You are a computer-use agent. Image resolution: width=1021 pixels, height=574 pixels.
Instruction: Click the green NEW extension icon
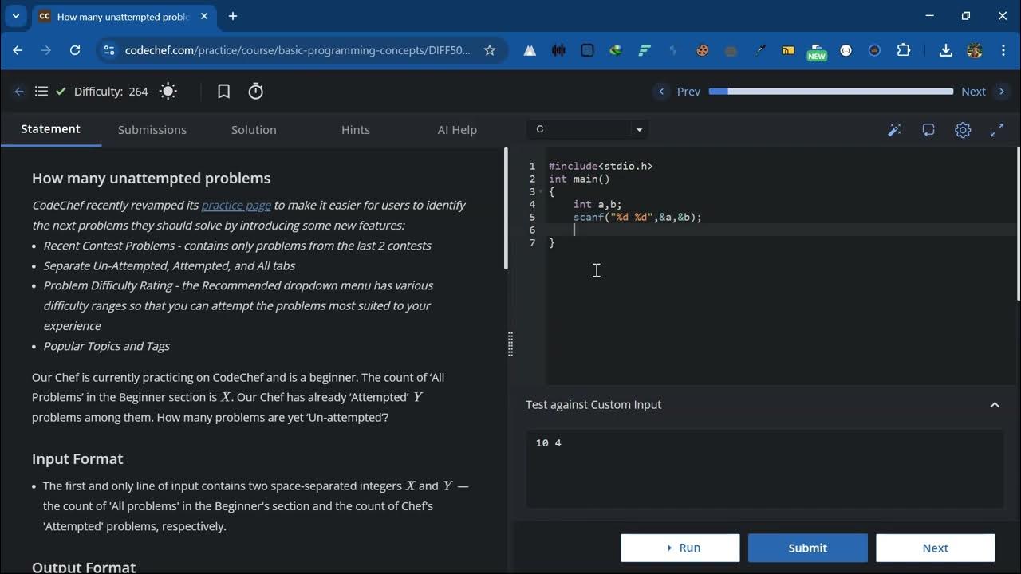click(x=817, y=51)
